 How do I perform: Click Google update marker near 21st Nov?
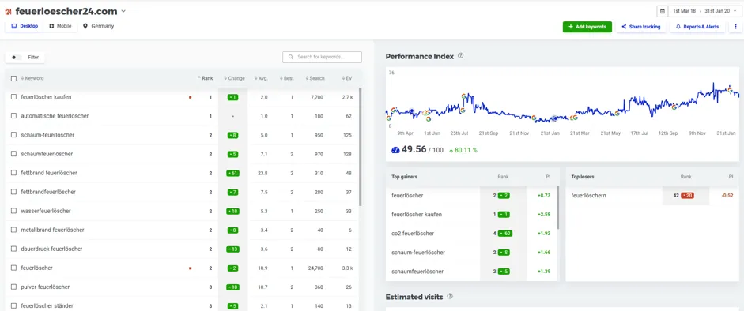(534, 118)
